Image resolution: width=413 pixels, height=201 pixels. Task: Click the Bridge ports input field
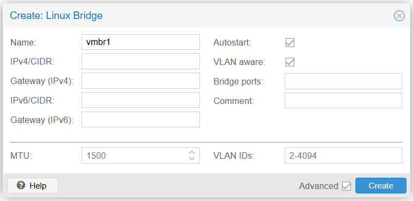343,81
